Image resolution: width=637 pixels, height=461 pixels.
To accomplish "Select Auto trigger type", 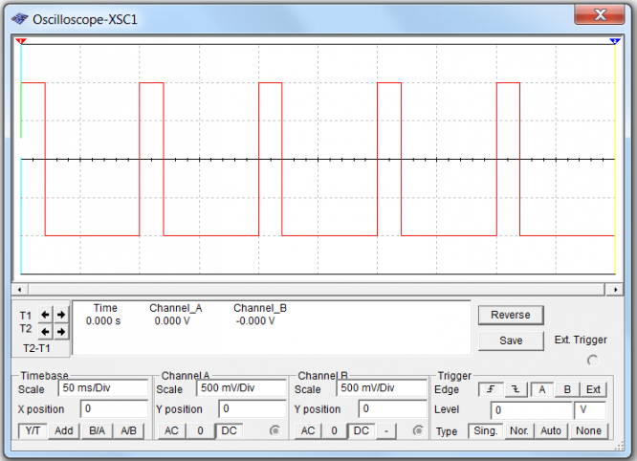I will (551, 430).
